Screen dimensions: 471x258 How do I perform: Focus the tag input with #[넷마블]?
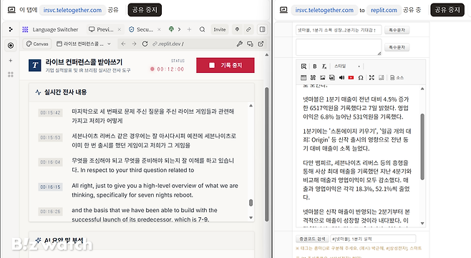coord(373,239)
